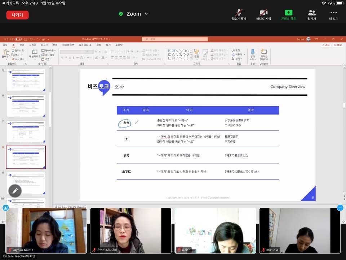
Task: Start camera with 비디오 시작
Action: pos(263,14)
